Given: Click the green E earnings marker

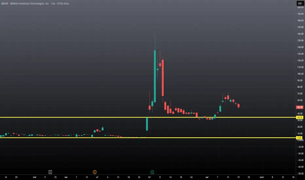Looking at the screenshot, I should coord(152,172).
